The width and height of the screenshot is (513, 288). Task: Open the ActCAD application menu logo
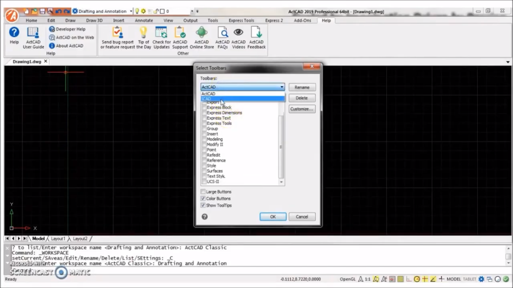12,15
